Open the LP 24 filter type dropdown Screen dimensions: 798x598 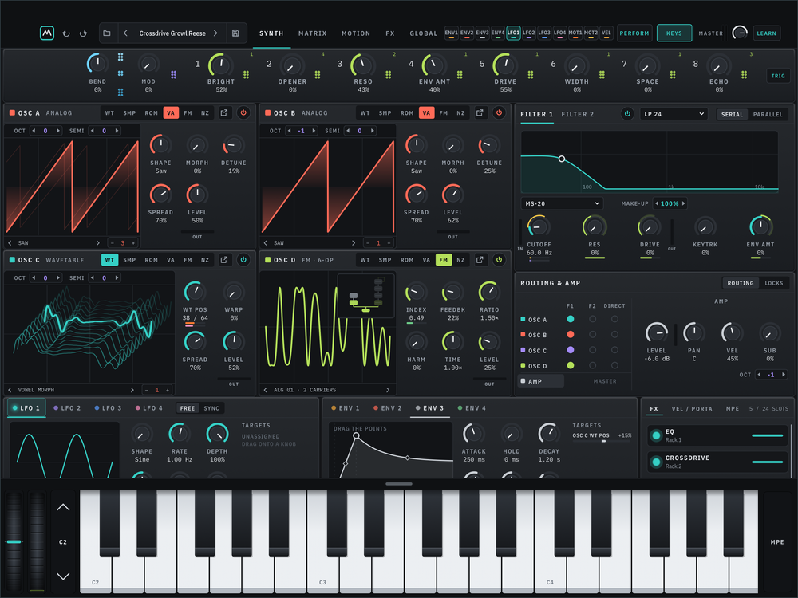tap(674, 114)
